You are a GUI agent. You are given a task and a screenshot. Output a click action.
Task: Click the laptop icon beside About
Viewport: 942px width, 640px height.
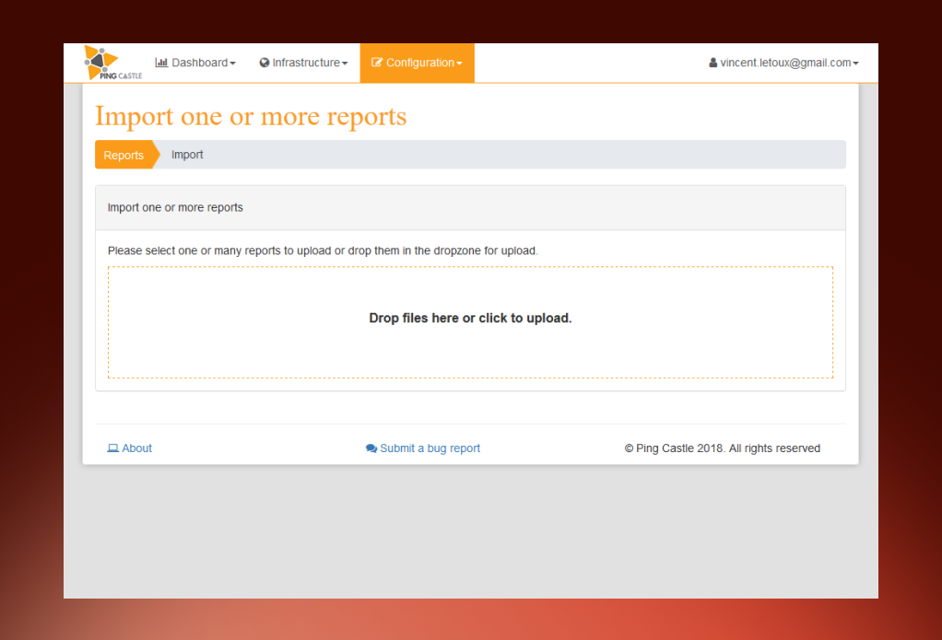coord(113,448)
